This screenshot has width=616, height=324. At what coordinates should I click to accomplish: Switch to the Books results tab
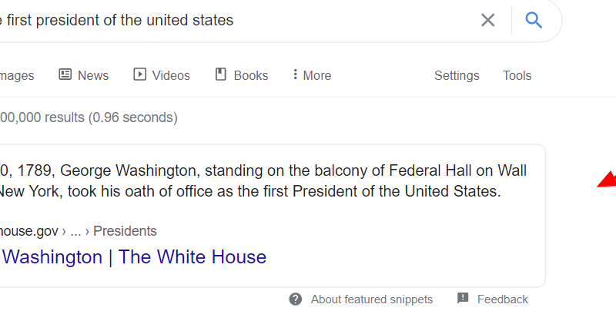(x=250, y=75)
